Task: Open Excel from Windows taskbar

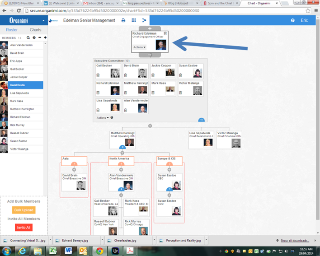Action: (53, 251)
